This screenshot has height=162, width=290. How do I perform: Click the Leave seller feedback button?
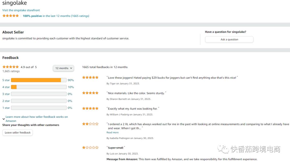tap(18, 133)
